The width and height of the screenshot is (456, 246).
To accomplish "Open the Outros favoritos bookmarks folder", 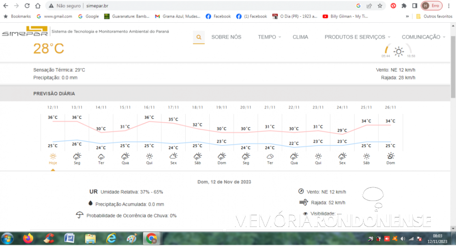I will tap(434, 16).
